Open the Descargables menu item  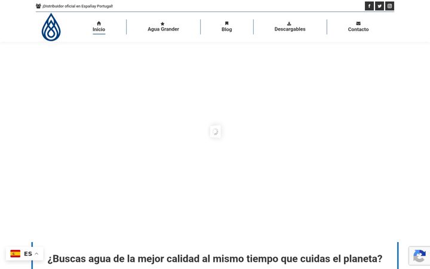[290, 29]
